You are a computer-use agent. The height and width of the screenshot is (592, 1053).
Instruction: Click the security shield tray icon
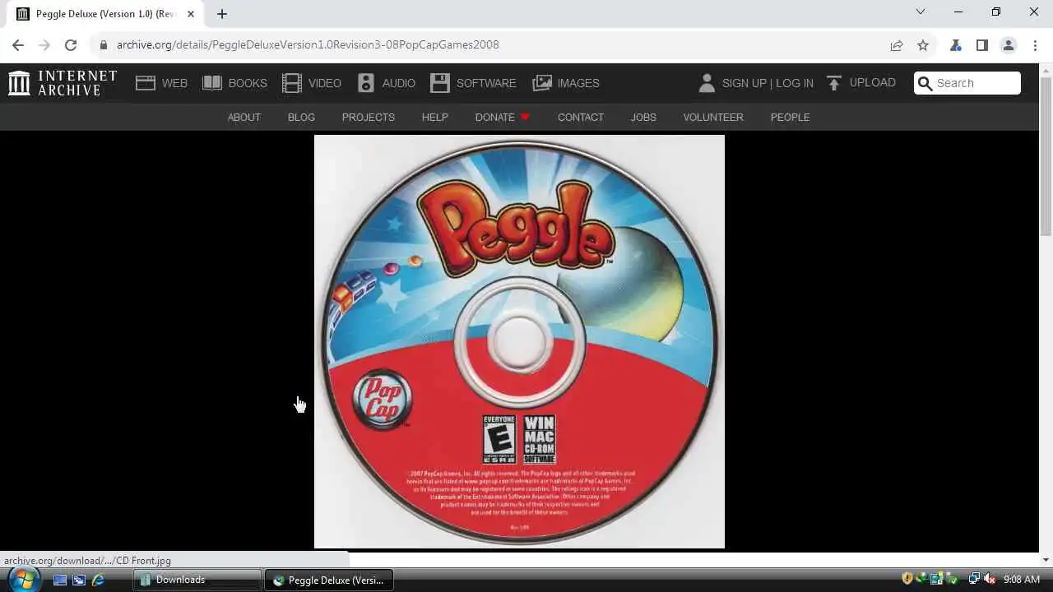tap(907, 579)
